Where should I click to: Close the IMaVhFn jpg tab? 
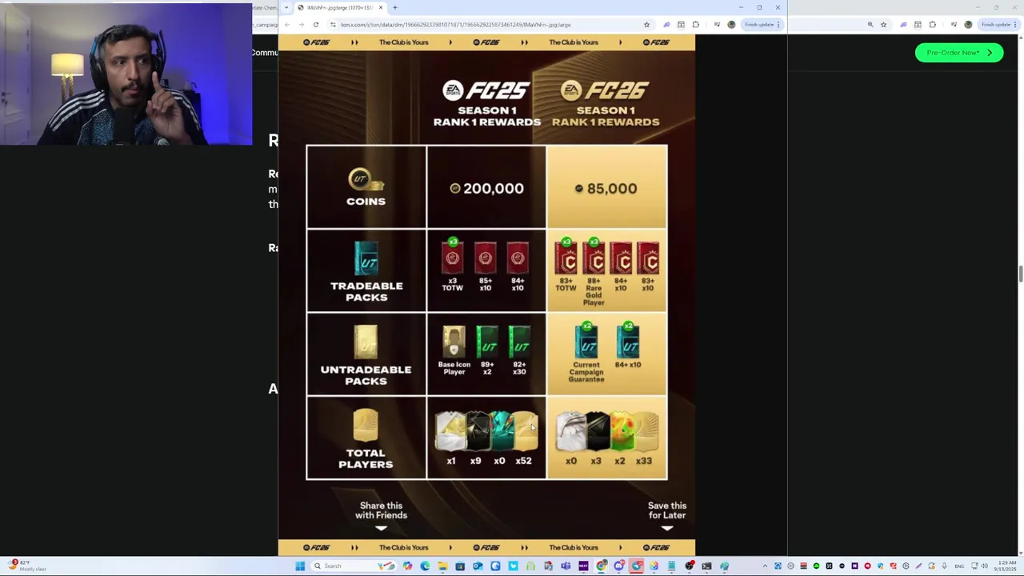pyautogui.click(x=381, y=7)
